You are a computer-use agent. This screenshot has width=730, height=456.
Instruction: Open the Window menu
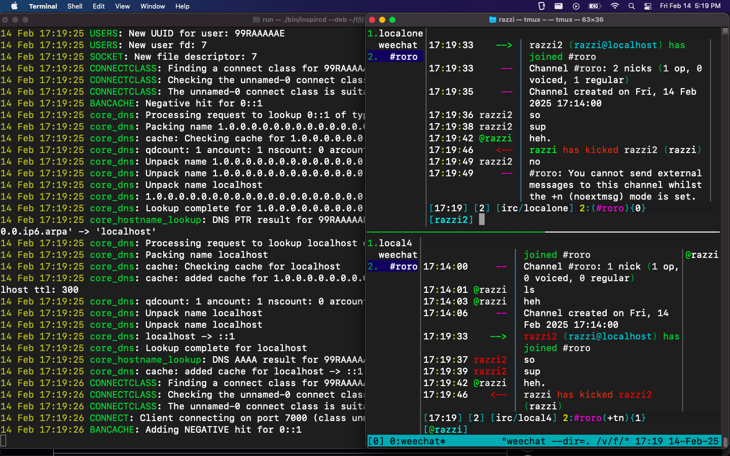[x=153, y=6]
